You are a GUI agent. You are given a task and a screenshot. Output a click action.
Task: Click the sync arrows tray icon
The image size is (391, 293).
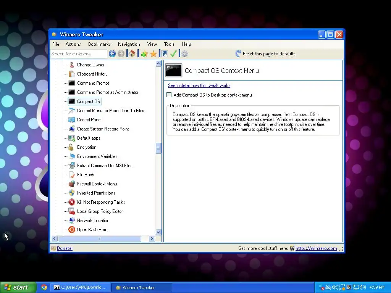pyautogui.click(x=342, y=287)
